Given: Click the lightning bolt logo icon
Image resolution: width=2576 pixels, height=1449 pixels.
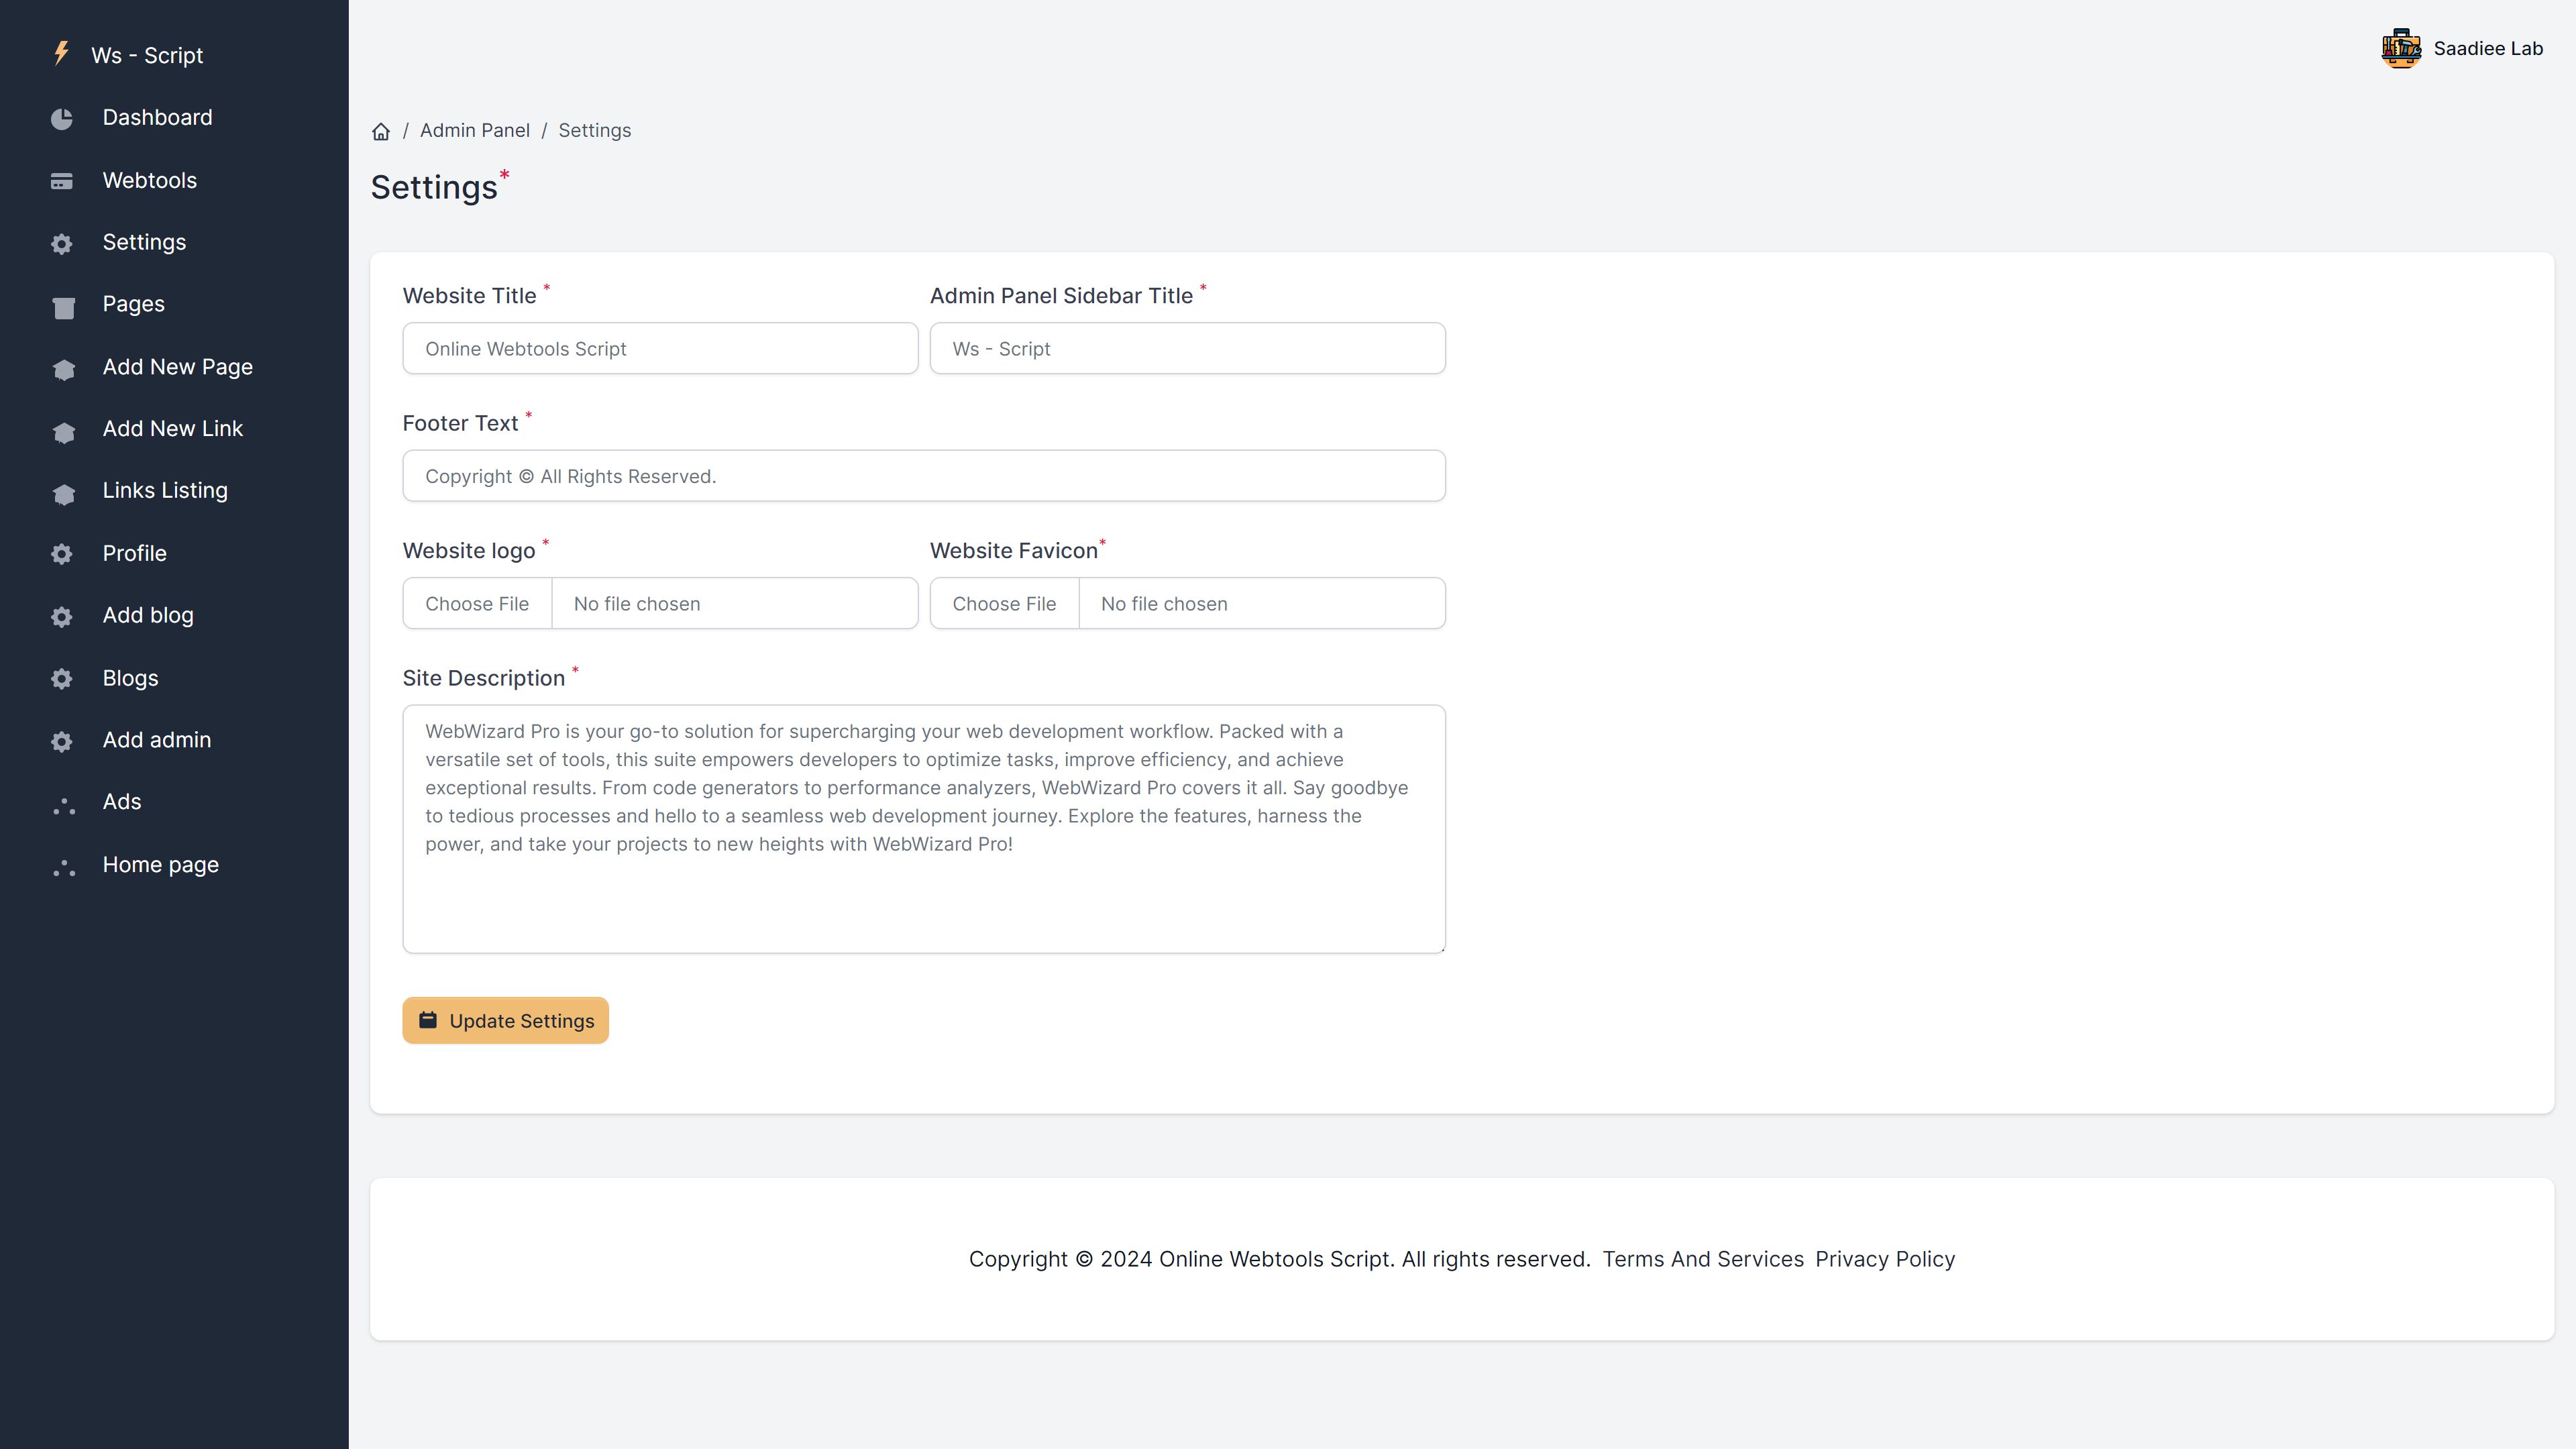Looking at the screenshot, I should pyautogui.click(x=61, y=53).
